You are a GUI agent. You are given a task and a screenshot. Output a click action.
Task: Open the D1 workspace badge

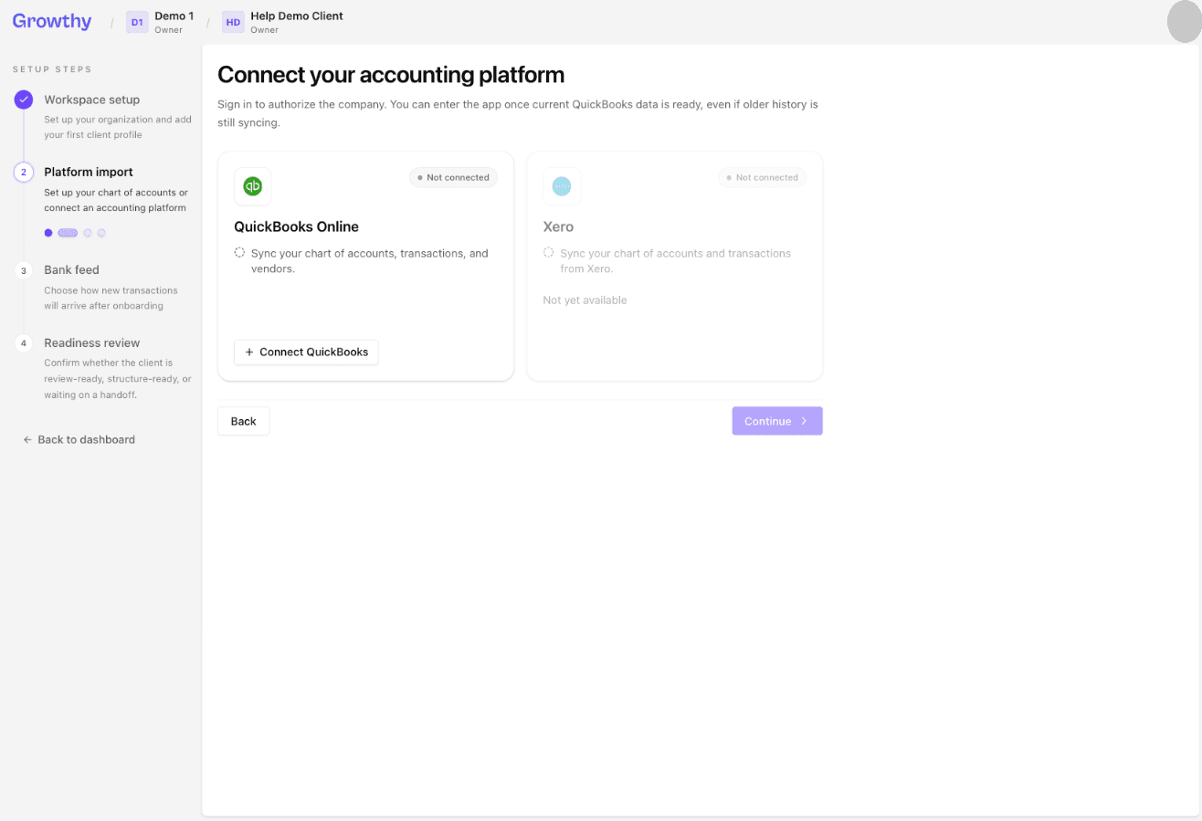[x=137, y=22]
